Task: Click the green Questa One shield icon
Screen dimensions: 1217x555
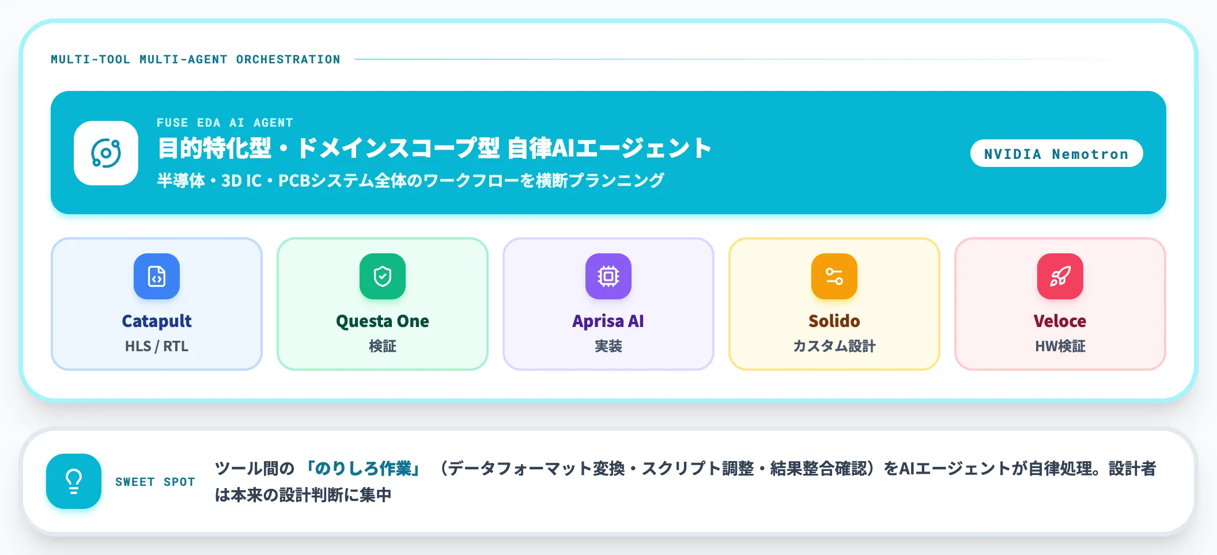Action: [383, 276]
